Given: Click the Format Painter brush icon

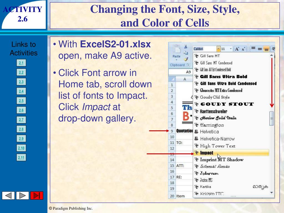Looking at the screenshot, I should tap(186, 59).
